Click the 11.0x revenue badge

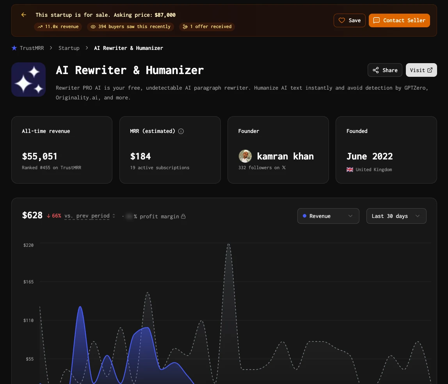(58, 27)
